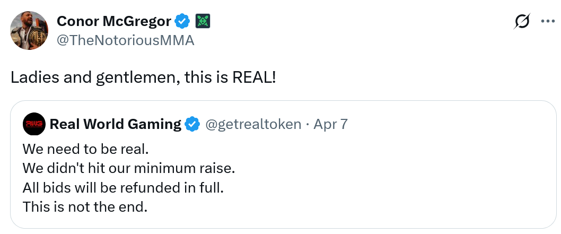Select the "We didn't hit our minimum raise." line

click(128, 168)
